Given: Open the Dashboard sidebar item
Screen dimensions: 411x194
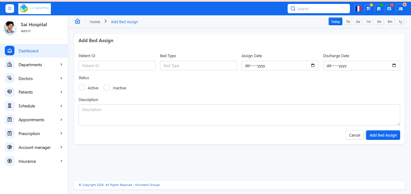Looking at the screenshot, I should tap(28, 51).
